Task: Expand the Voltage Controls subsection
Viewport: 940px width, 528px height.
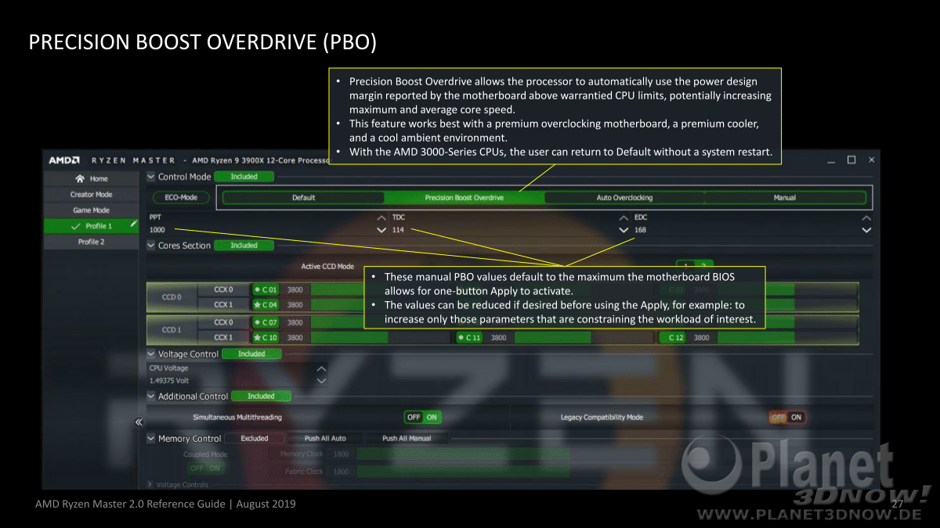Action: (150, 485)
